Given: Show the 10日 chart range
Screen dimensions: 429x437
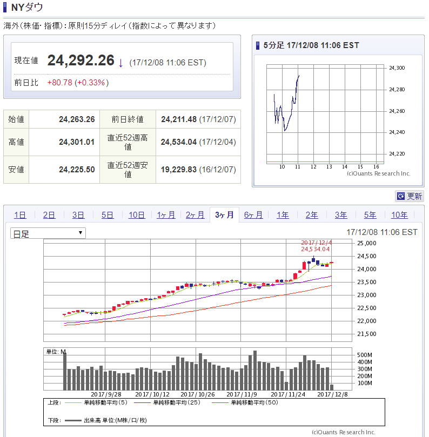Looking at the screenshot, I should pos(137,215).
